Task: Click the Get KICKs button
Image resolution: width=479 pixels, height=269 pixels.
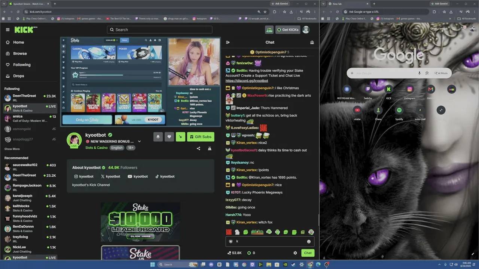Action: [x=288, y=30]
